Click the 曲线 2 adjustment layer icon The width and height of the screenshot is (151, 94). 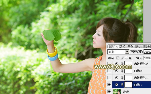coord(117,71)
